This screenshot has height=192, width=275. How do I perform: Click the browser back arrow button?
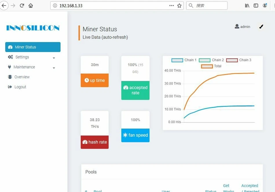coord(4,6)
